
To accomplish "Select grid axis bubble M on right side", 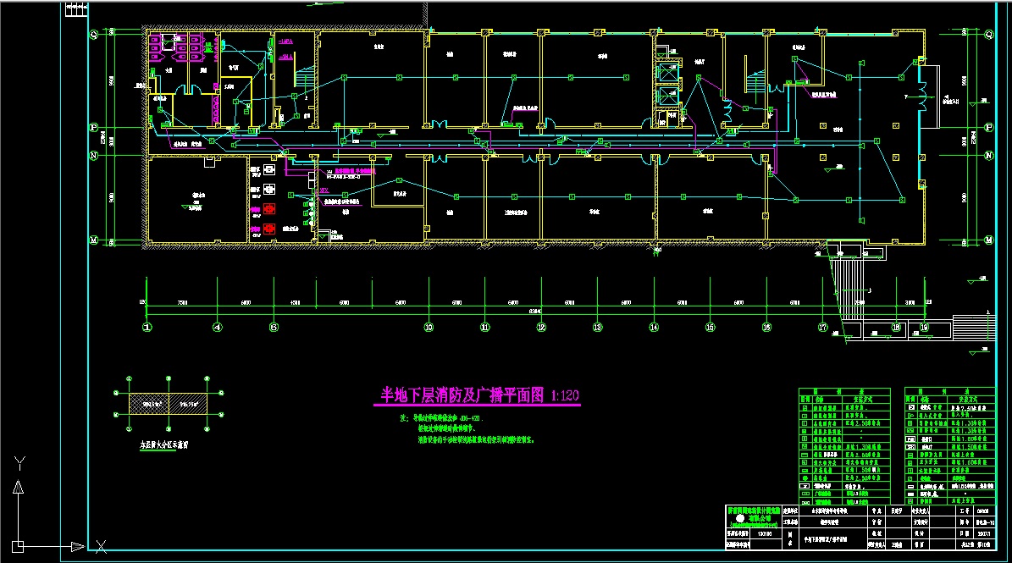I will tap(988, 240).
